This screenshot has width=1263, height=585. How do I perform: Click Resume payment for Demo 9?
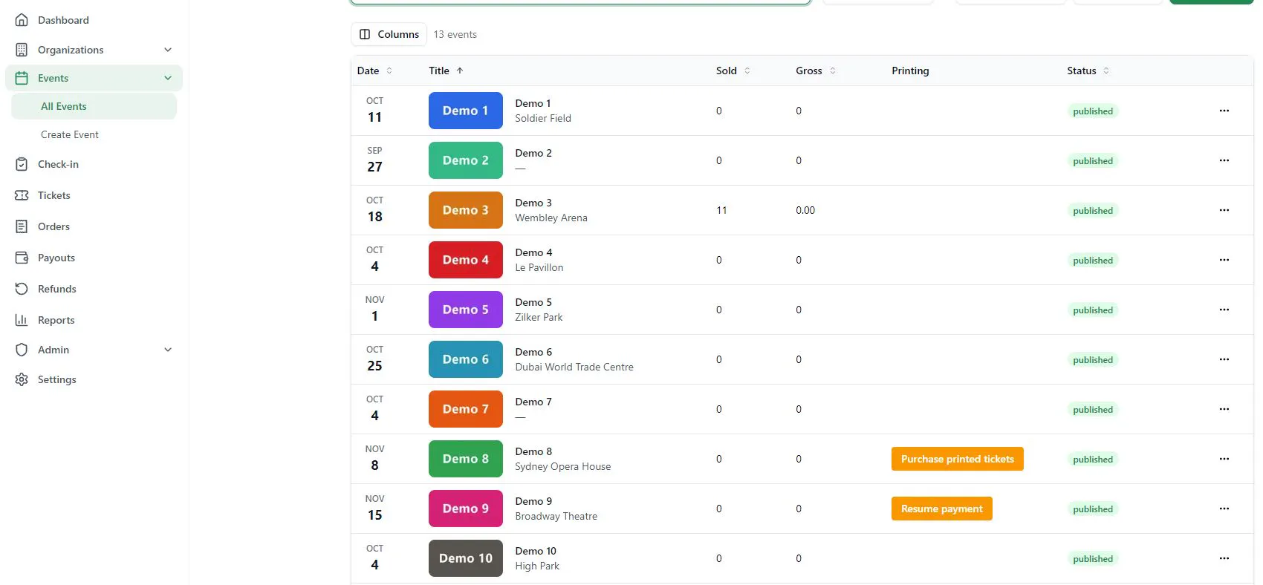(942, 509)
